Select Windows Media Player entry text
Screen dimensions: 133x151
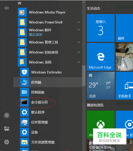click(x=47, y=12)
